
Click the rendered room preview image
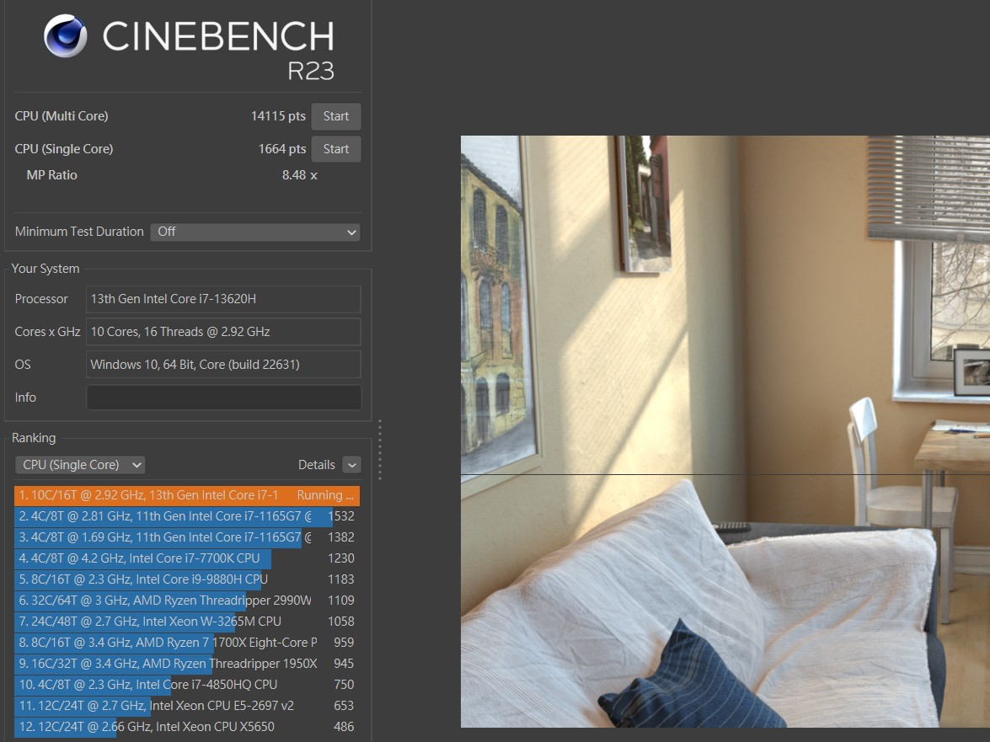pyautogui.click(x=725, y=431)
